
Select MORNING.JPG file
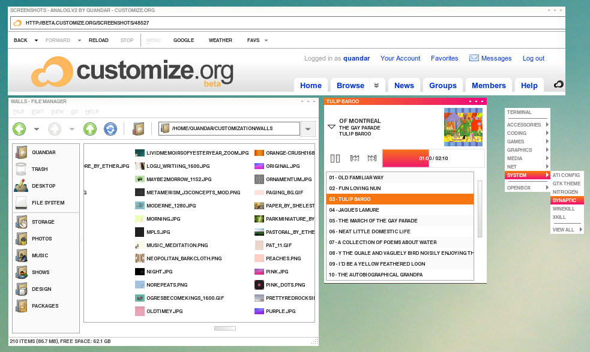[x=158, y=219]
